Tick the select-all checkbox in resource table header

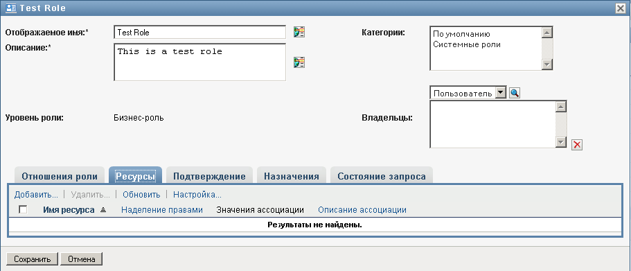(24, 209)
